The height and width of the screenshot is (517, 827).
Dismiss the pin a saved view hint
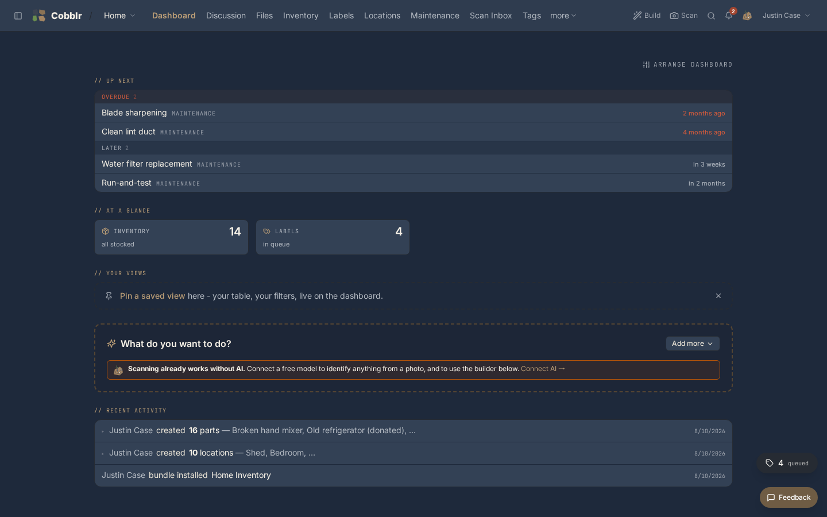click(718, 296)
